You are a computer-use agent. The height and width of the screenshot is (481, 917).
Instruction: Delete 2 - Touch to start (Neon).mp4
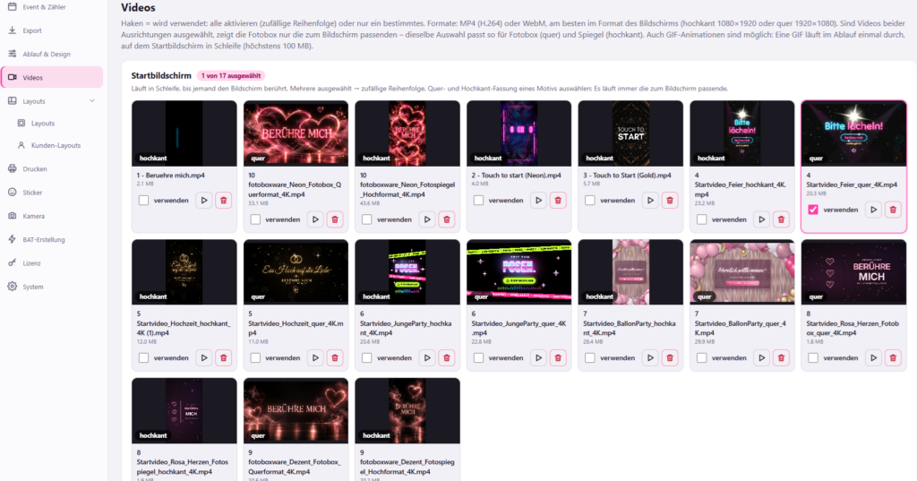click(558, 200)
